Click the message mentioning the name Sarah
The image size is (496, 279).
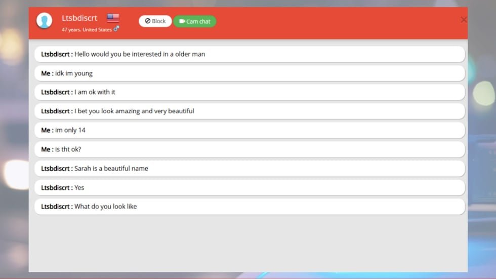coord(249,169)
